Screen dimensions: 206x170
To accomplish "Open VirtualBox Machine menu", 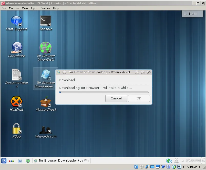I will click(14, 8).
